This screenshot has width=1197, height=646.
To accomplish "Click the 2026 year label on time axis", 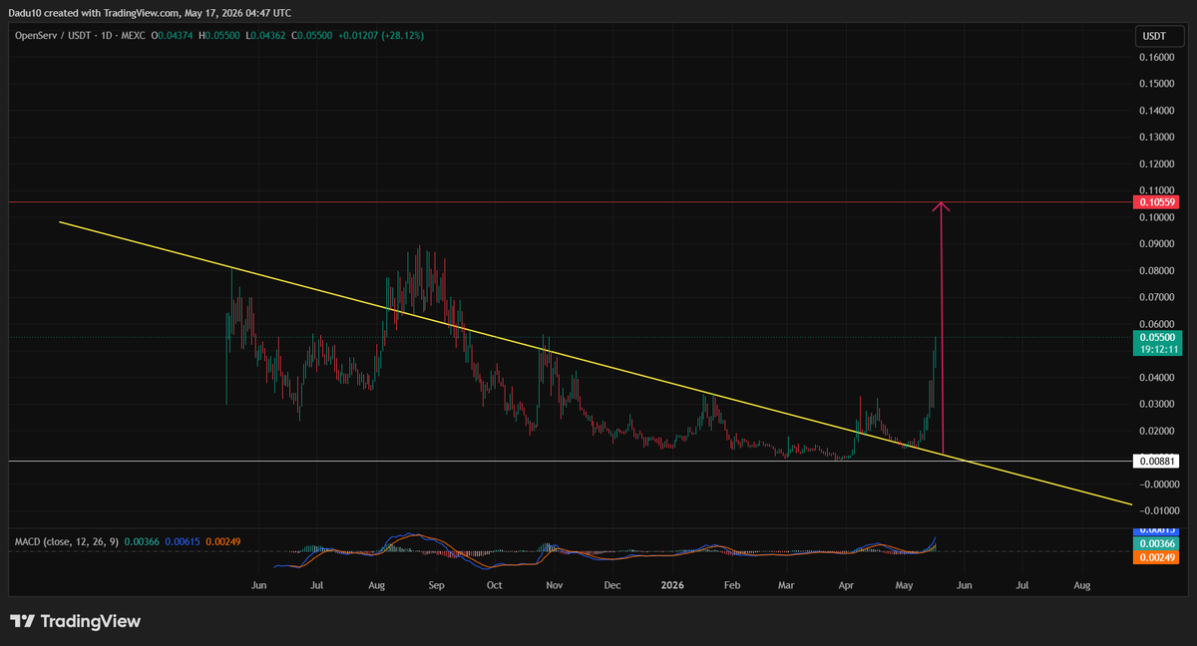I will 670,586.
